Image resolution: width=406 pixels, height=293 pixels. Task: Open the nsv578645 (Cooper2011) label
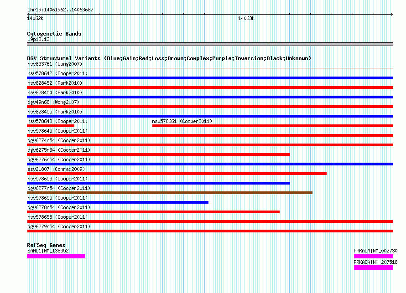click(x=57, y=131)
